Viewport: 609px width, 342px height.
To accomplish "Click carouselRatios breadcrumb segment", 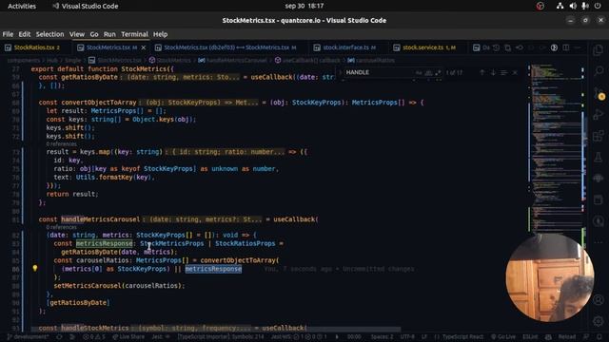I will coord(371,60).
